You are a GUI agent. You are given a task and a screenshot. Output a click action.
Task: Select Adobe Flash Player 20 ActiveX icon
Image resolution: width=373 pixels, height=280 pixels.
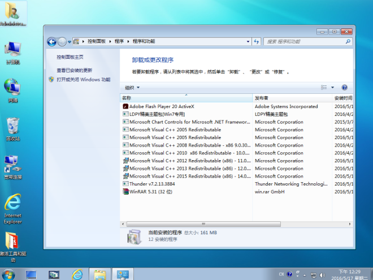(125, 106)
